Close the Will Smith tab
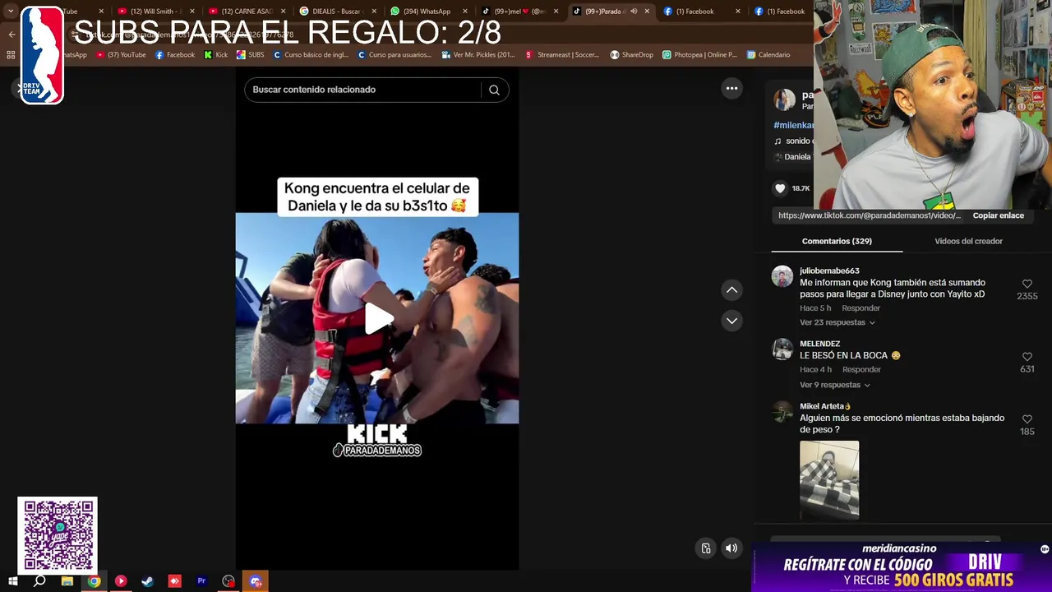 (x=192, y=12)
